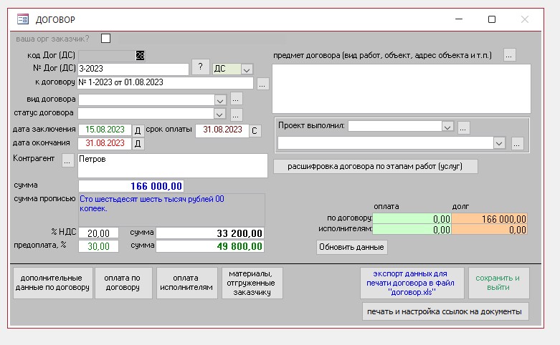Viewport: 560px width, 345px height.
Task: Click the '...' button beside Проект выполнил
Action: (464, 127)
